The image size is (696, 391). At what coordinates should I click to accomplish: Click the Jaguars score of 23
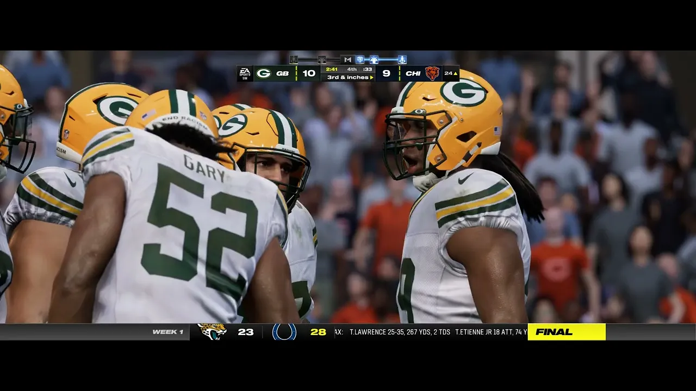pos(246,332)
